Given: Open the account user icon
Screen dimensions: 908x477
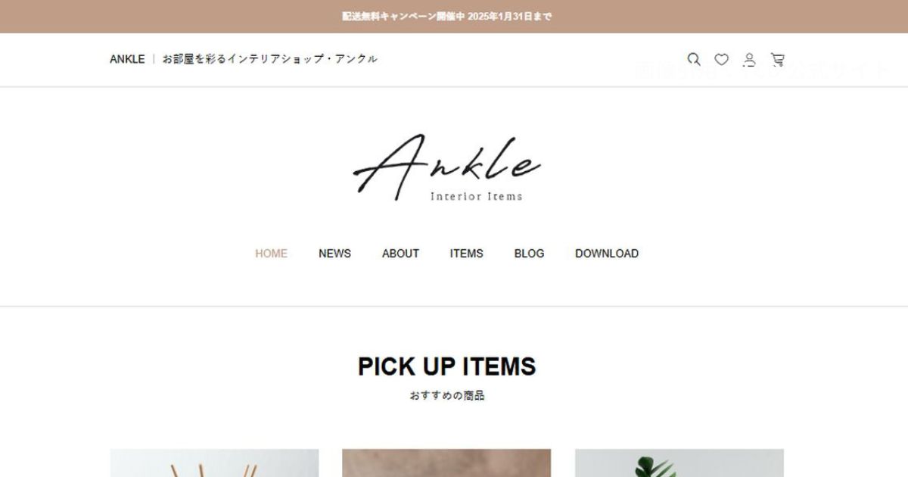Looking at the screenshot, I should (x=749, y=59).
